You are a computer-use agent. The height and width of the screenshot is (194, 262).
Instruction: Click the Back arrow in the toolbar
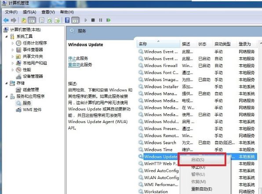(x=6, y=20)
